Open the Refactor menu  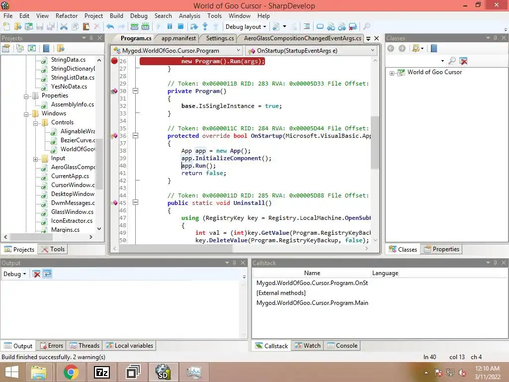tap(67, 15)
